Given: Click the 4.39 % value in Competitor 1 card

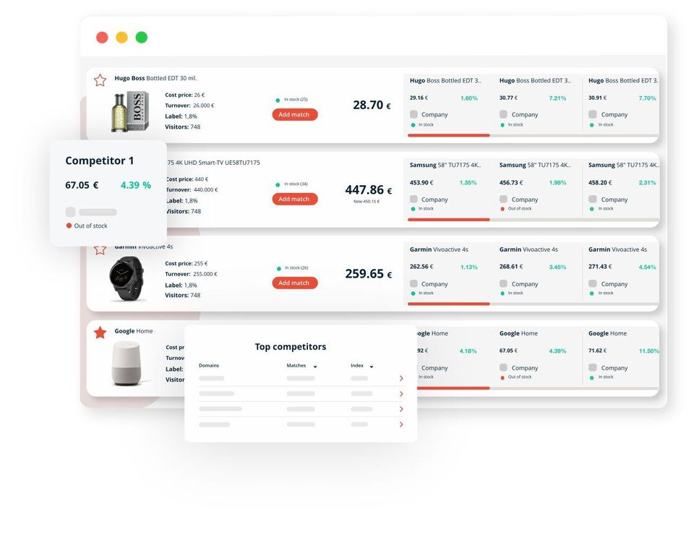Looking at the screenshot, I should pyautogui.click(x=136, y=185).
